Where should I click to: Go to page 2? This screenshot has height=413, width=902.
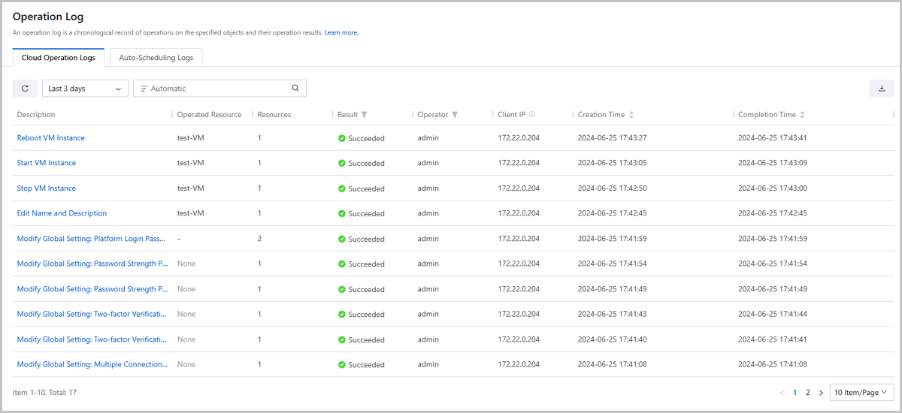pos(807,393)
